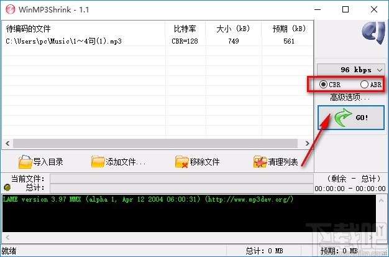
Task: Click the LAME version log line
Action: 148,199
